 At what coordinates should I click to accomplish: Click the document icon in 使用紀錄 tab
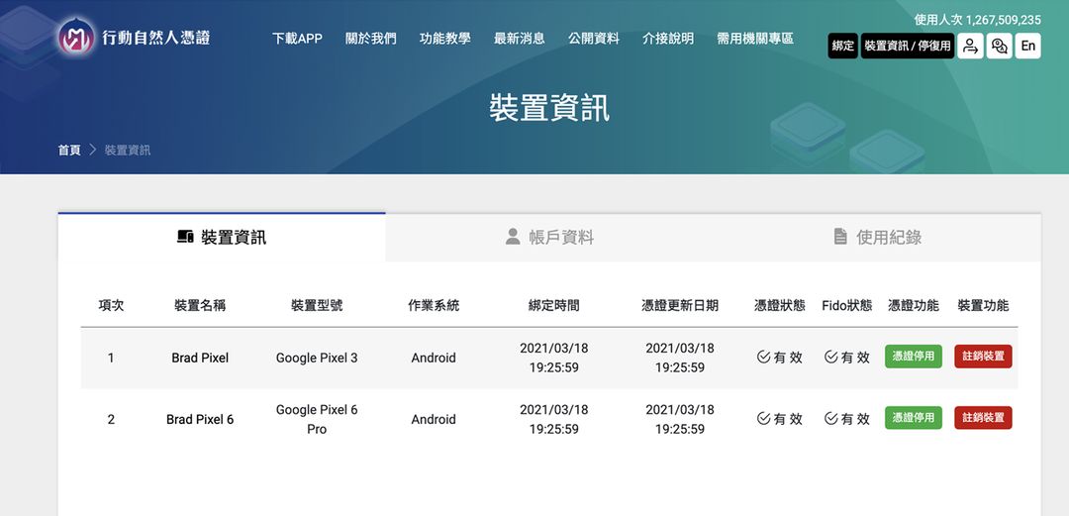click(840, 236)
